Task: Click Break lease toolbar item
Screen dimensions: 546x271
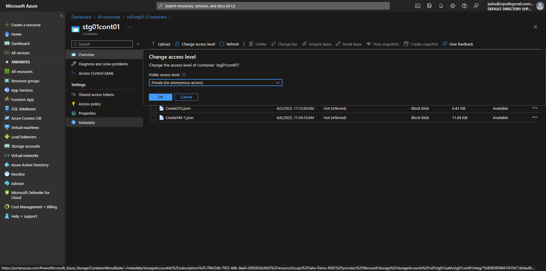Action: (x=349, y=44)
